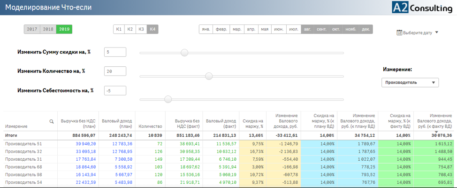Click the search icon in Измерение column

(x=52, y=121)
